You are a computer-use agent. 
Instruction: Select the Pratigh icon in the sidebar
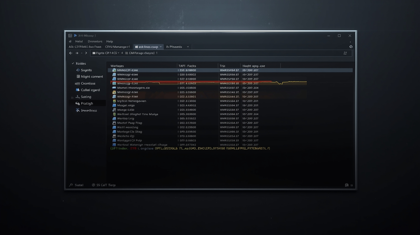point(77,104)
